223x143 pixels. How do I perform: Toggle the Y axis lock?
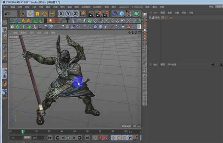pyautogui.click(x=68, y=14)
